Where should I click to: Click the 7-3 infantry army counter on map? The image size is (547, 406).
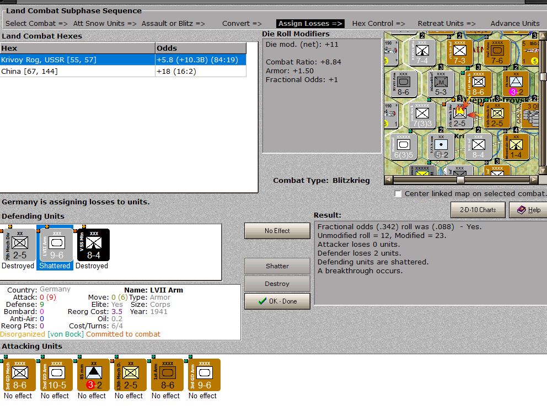click(x=459, y=53)
